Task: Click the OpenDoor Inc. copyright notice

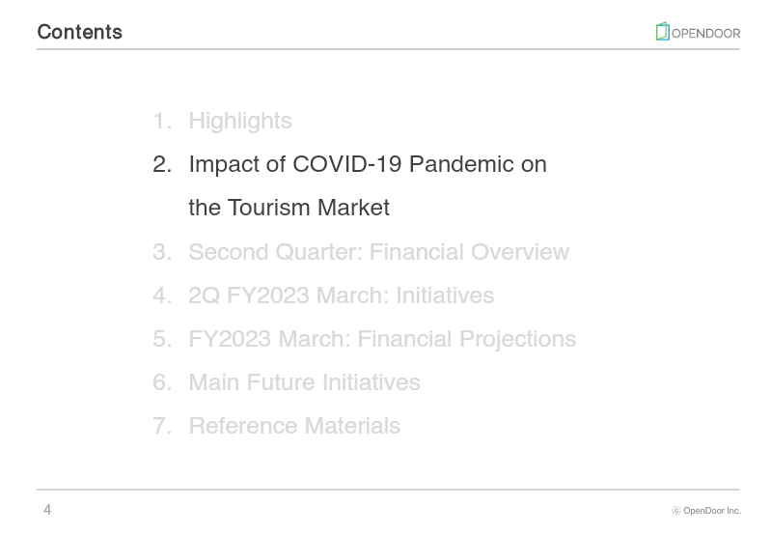Action: (706, 511)
